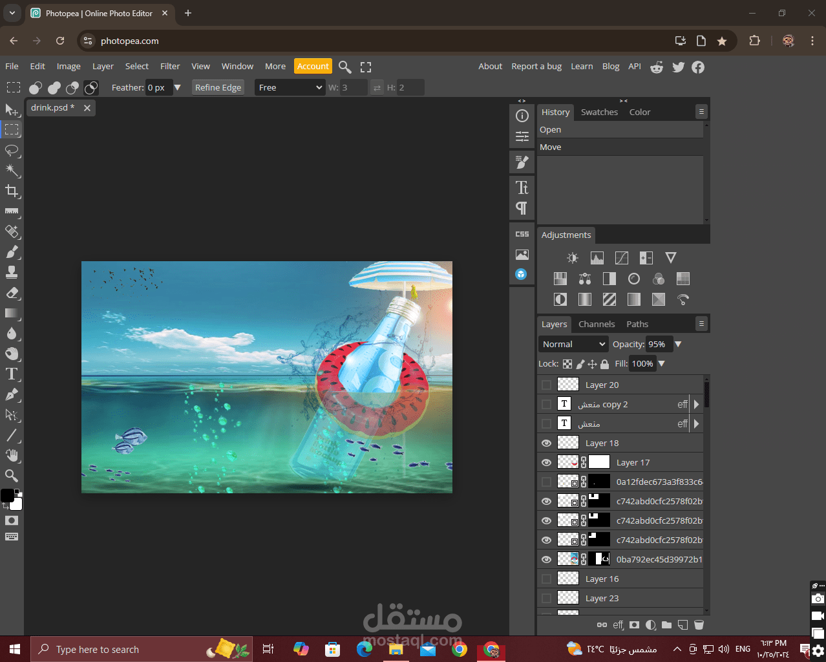Select the Type tool

(x=12, y=374)
